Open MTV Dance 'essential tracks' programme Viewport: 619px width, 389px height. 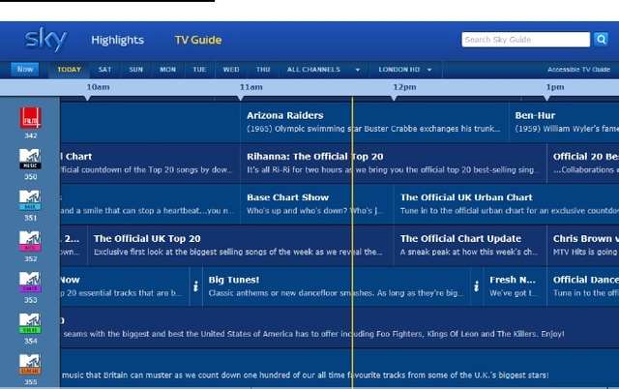click(125, 286)
